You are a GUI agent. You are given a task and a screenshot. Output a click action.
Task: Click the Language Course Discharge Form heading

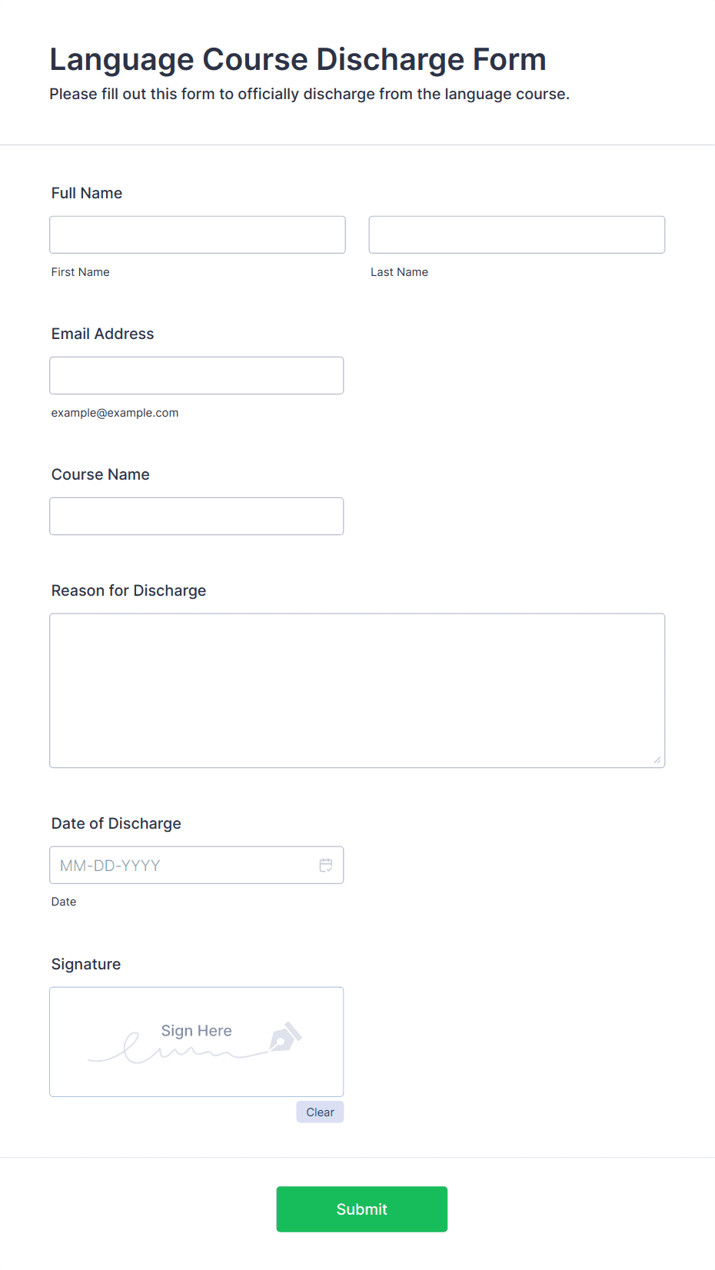coord(298,59)
